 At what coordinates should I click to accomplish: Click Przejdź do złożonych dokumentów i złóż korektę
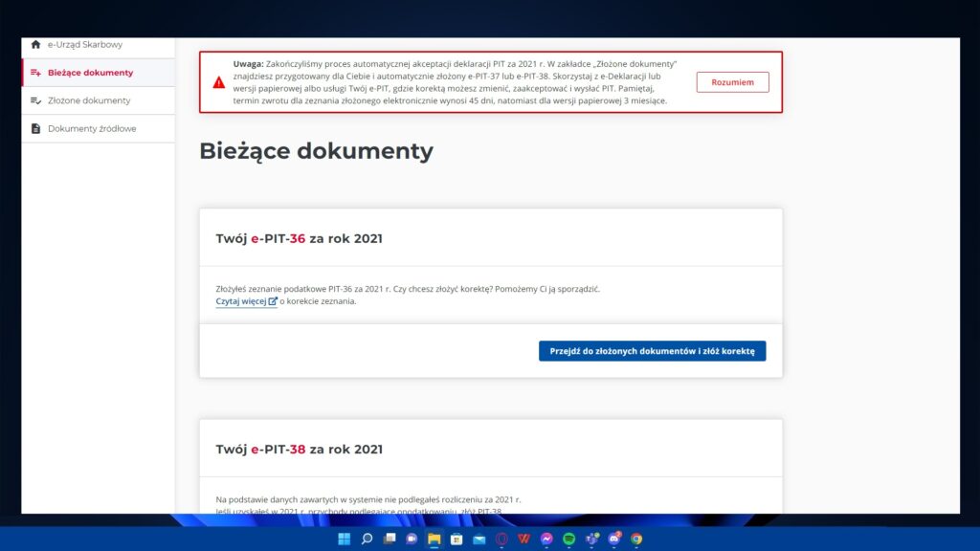(652, 351)
